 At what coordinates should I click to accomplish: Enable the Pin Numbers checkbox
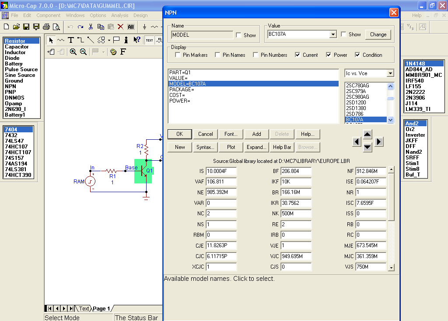point(255,55)
